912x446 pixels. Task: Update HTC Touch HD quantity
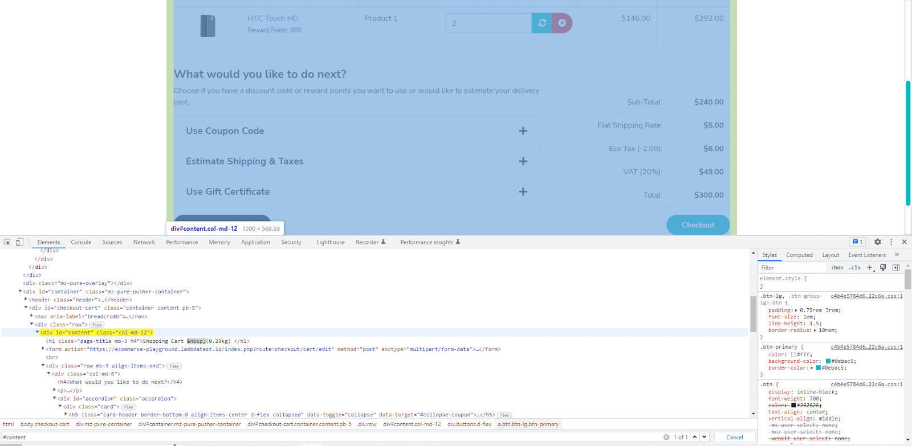click(542, 23)
